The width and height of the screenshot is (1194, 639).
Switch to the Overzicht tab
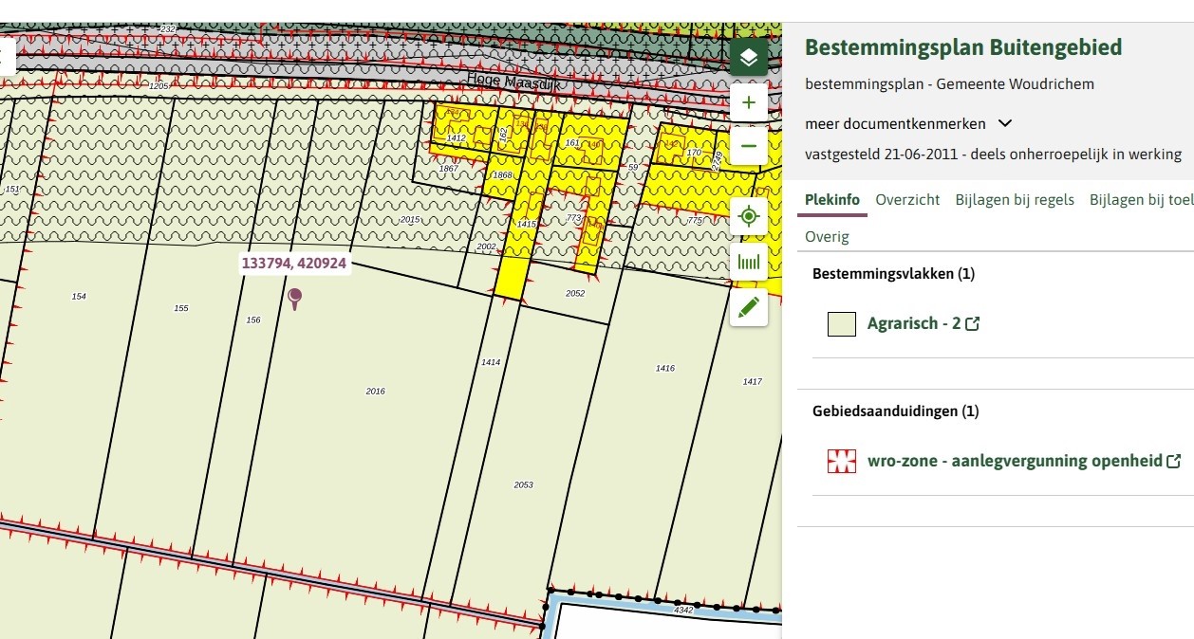907,200
